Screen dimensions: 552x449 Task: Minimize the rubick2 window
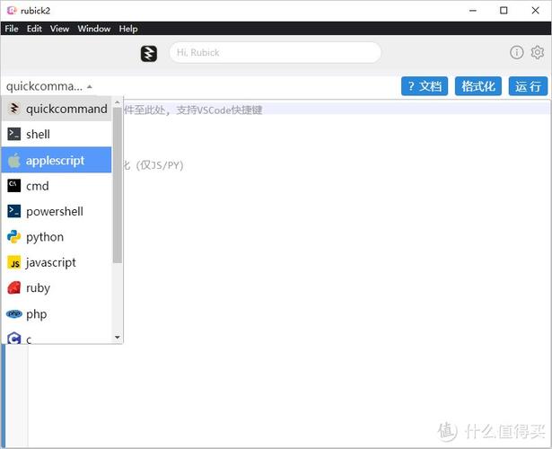[x=472, y=11]
